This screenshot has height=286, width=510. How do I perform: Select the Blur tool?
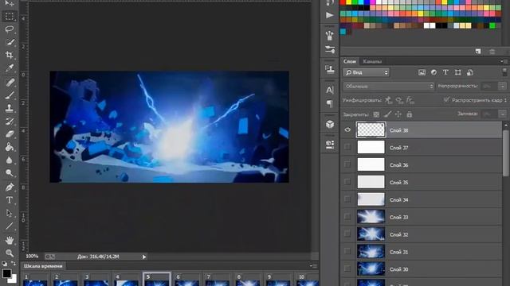[10, 160]
